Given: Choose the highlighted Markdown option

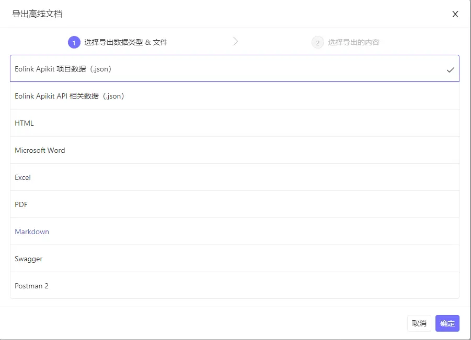Looking at the screenshot, I should tap(32, 232).
